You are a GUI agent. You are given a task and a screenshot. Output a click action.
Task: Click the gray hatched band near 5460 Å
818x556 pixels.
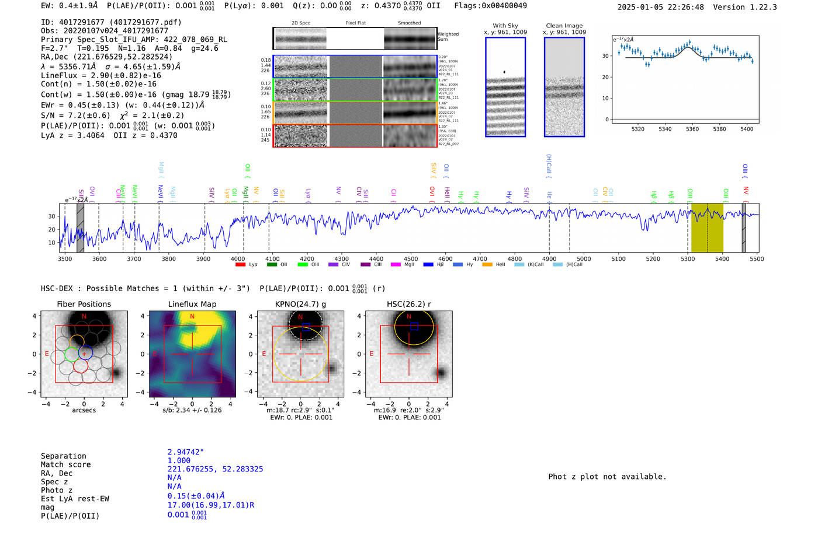744,228
